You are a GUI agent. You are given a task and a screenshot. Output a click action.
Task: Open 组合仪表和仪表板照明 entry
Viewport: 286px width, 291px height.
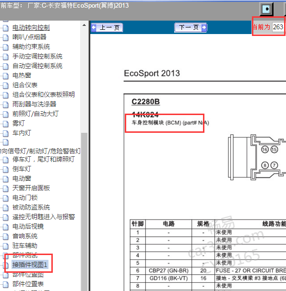(44, 94)
